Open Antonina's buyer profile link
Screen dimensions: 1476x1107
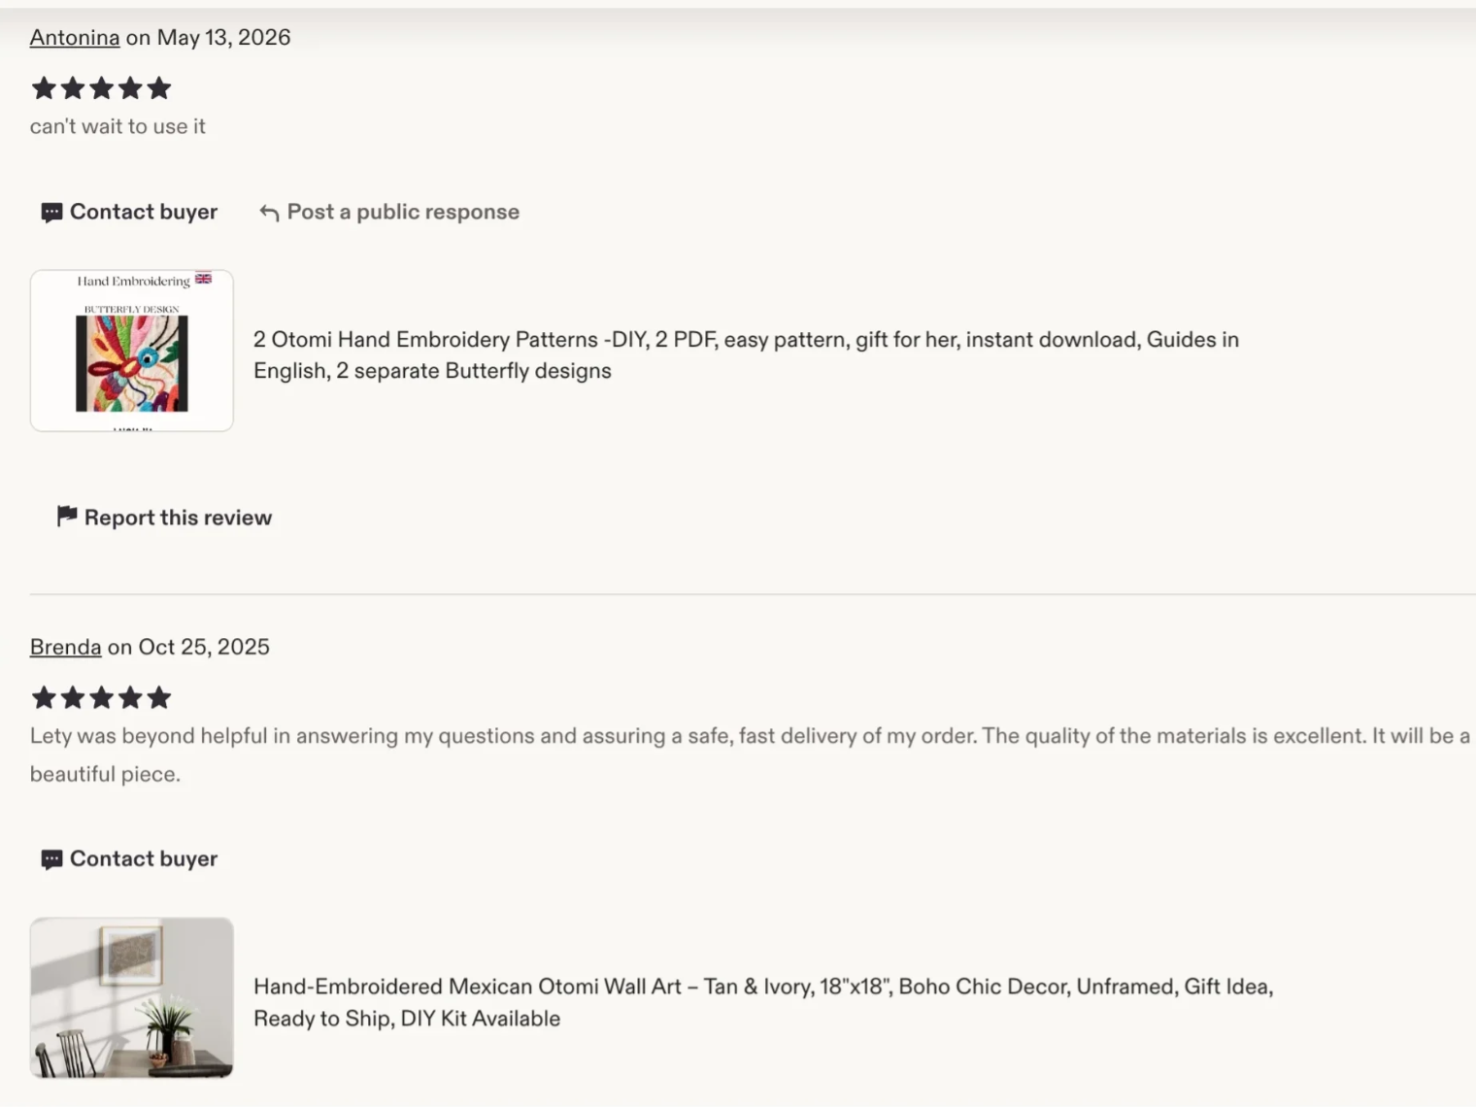coord(75,38)
